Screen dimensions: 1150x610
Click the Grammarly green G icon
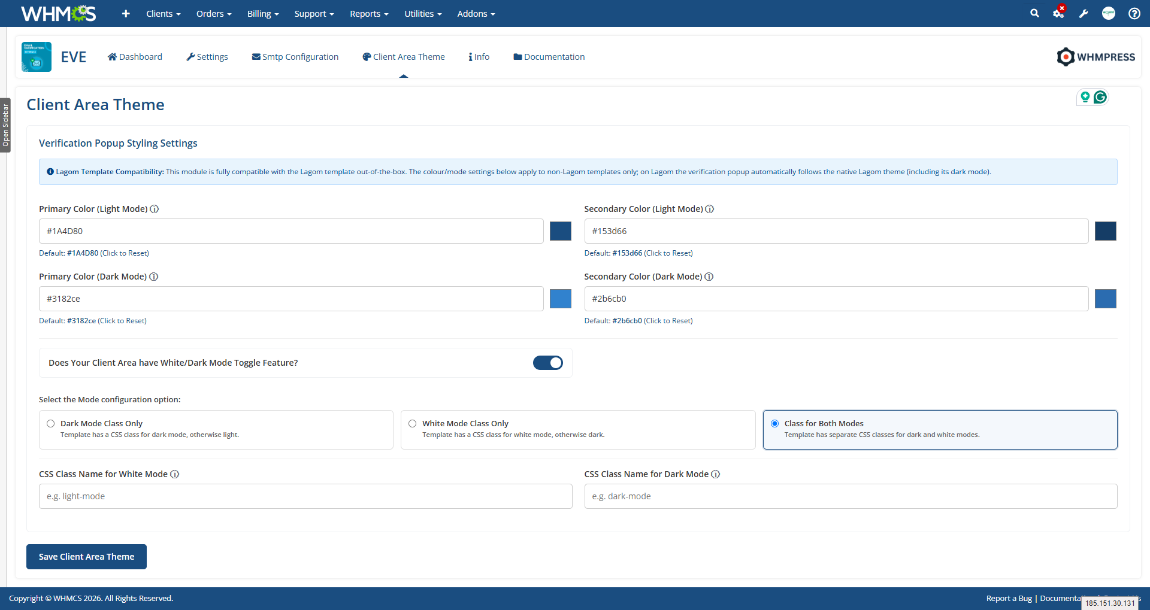(1100, 97)
